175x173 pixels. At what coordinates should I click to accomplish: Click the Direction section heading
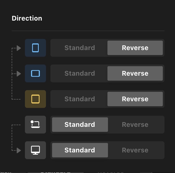(x=27, y=18)
